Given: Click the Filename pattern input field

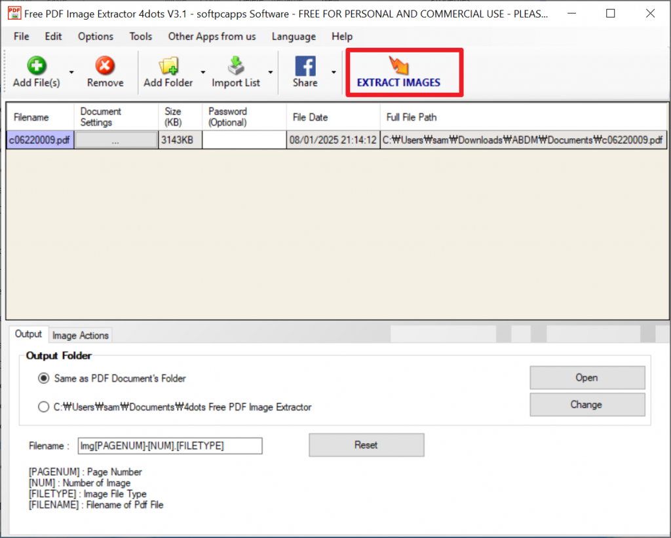Looking at the screenshot, I should point(170,446).
